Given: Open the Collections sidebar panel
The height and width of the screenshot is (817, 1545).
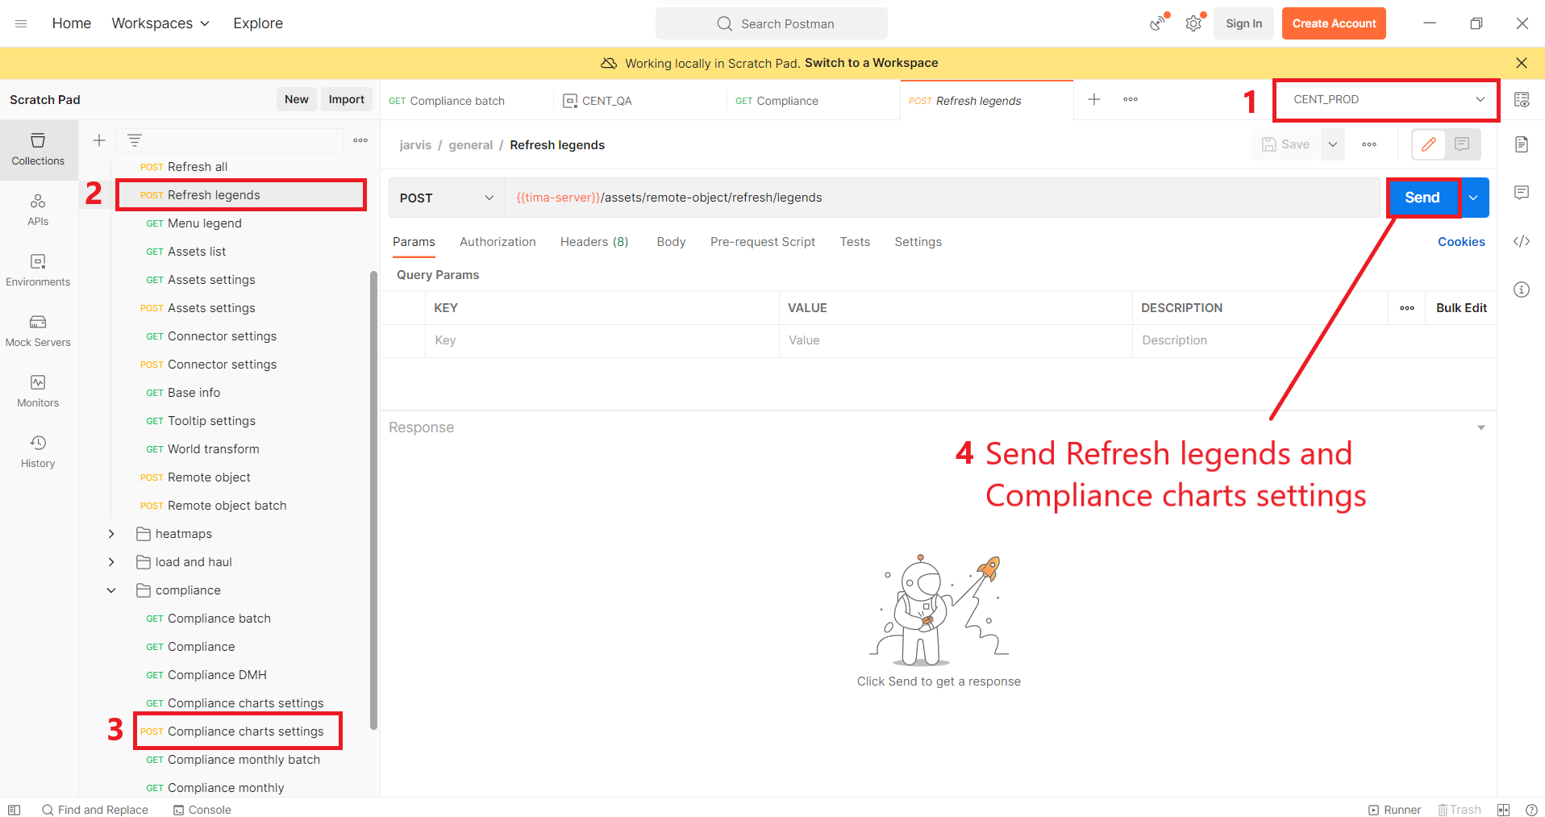Looking at the screenshot, I should tap(38, 150).
